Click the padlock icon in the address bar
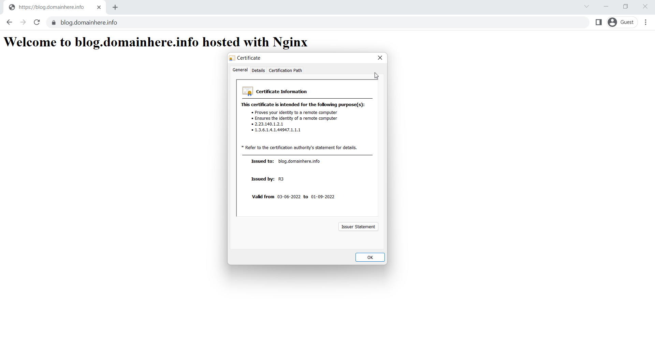This screenshot has width=655, height=348. [54, 23]
